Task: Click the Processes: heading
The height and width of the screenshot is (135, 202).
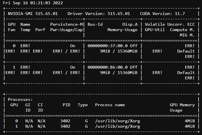Action: [20, 99]
